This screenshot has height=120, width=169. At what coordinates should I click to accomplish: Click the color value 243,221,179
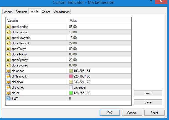point(82,82)
